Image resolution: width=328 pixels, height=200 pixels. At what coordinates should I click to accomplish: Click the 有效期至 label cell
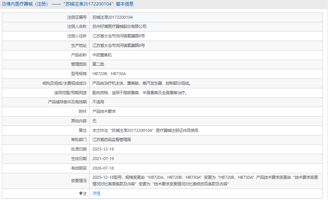click(x=45, y=168)
